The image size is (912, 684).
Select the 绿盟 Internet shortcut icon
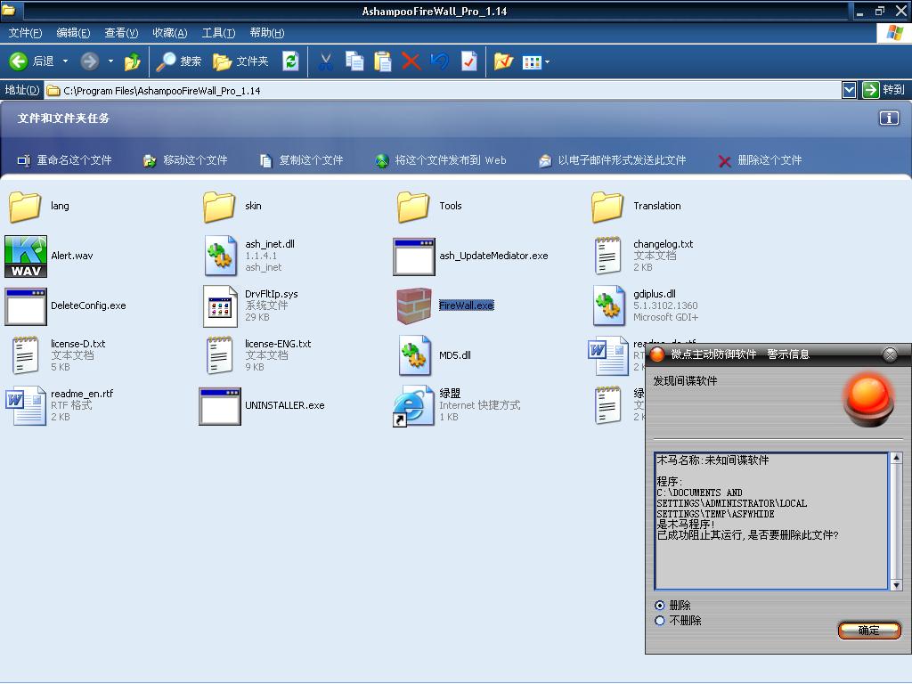point(413,406)
